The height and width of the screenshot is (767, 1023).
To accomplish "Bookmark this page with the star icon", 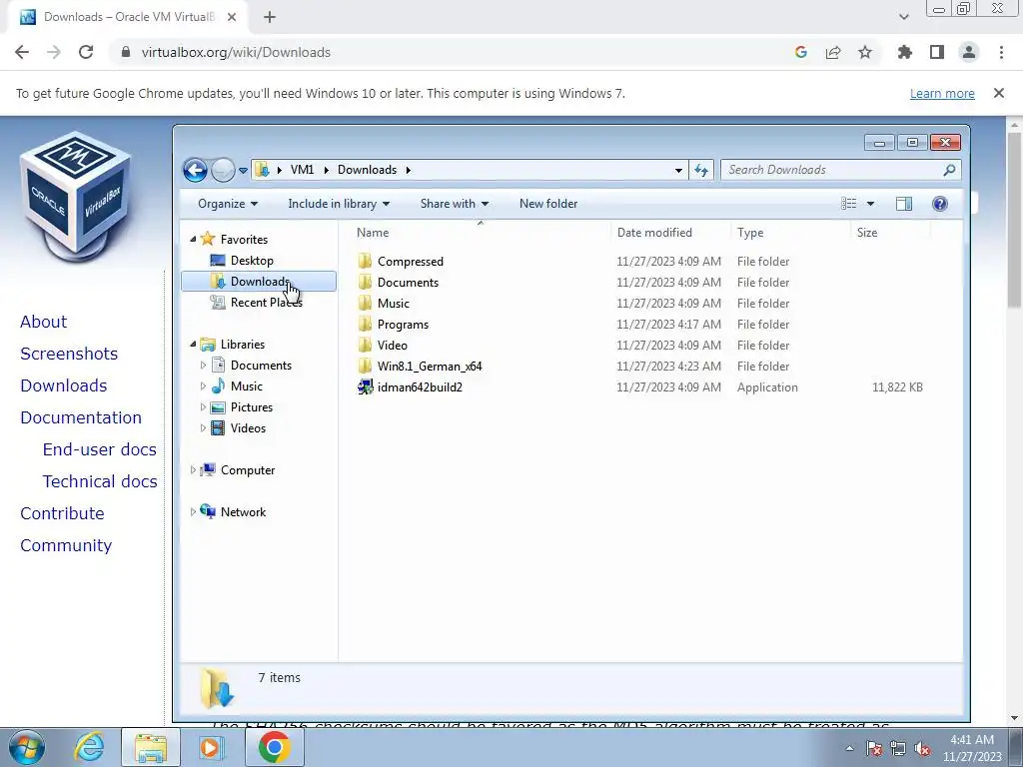I will [x=865, y=52].
